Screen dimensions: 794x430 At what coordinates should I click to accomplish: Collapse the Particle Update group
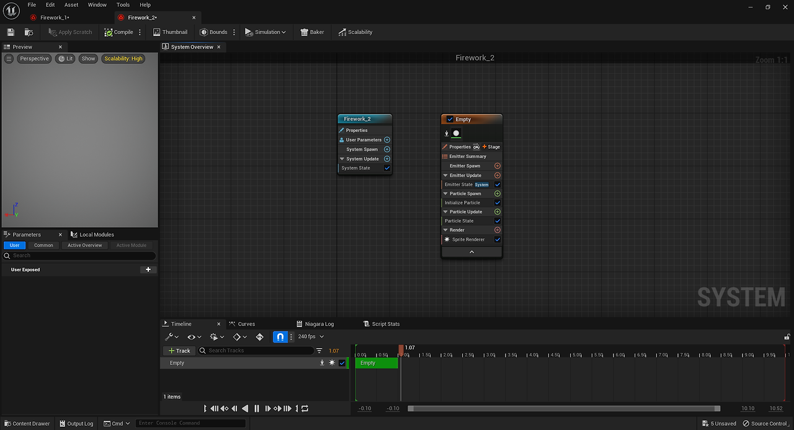coord(445,212)
